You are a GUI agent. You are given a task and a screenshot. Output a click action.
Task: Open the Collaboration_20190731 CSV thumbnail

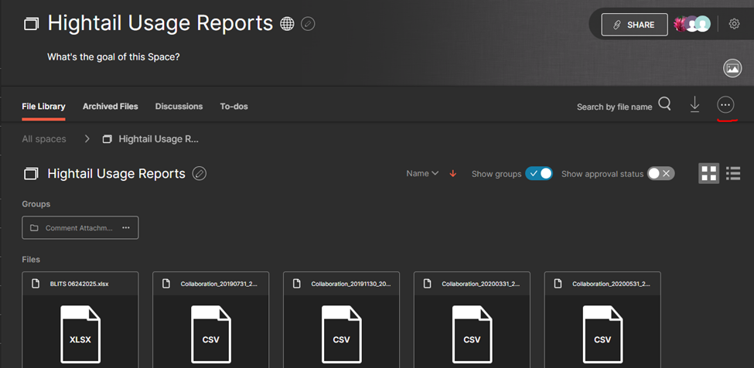coord(211,334)
